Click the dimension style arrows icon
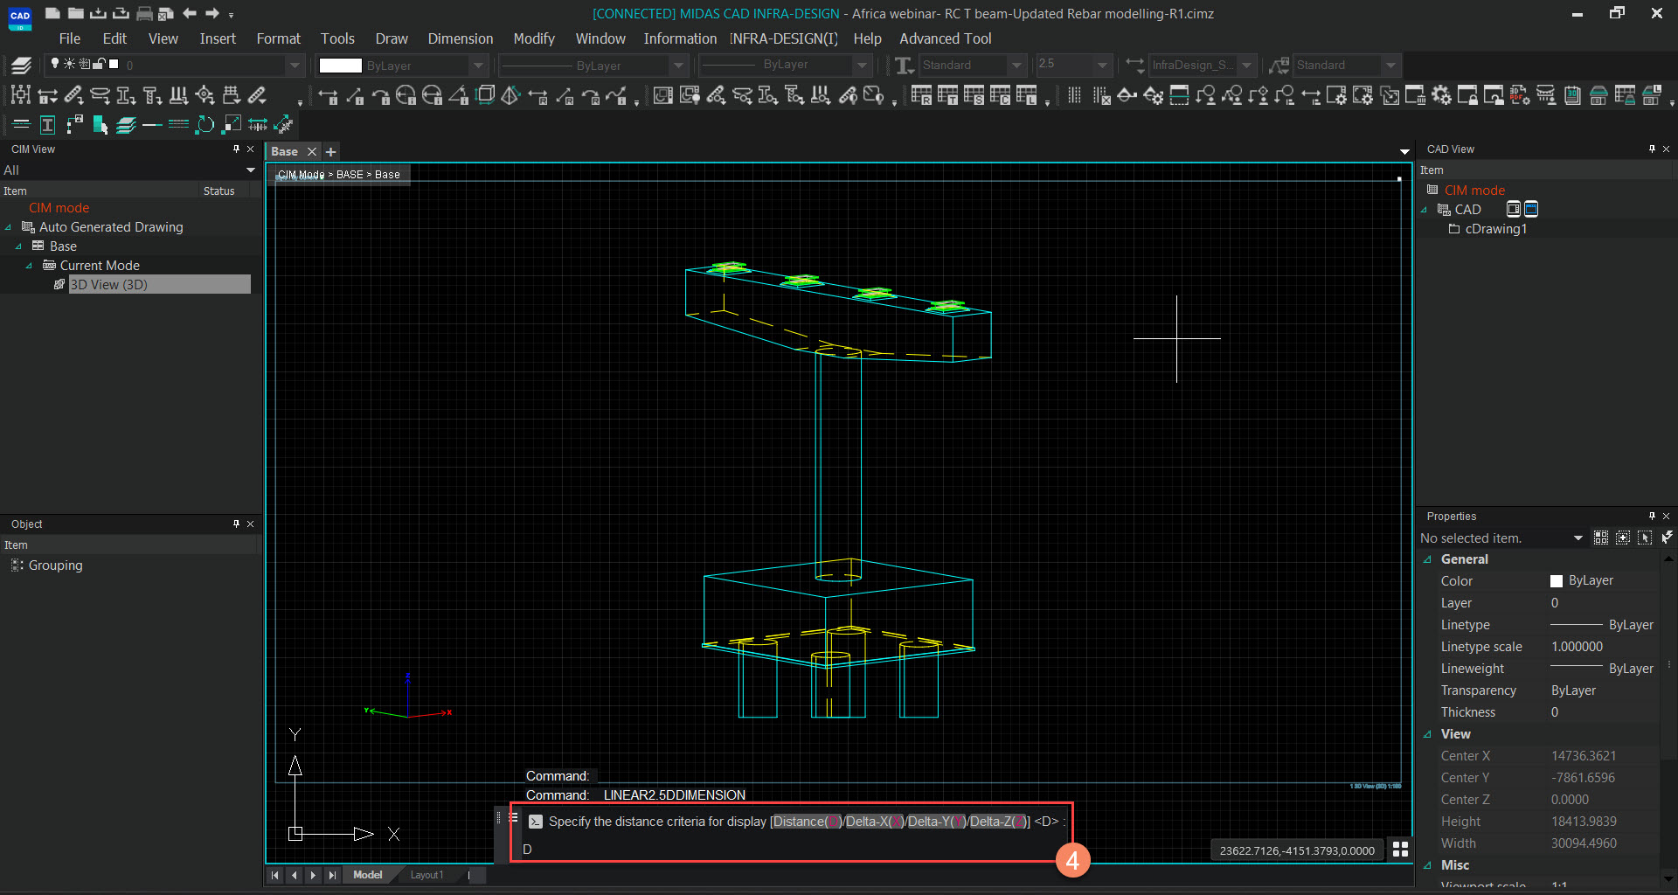Image resolution: width=1678 pixels, height=895 pixels. click(1134, 66)
